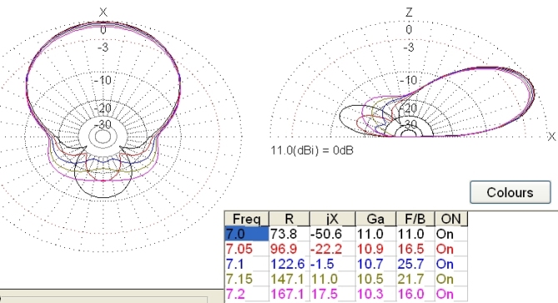
Task: Toggle the On cell for 7.15 row
Action: pyautogui.click(x=451, y=279)
